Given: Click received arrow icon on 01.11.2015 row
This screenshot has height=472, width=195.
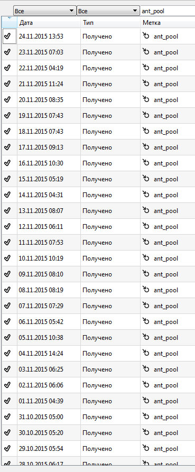Looking at the screenshot, I should tap(146, 401).
